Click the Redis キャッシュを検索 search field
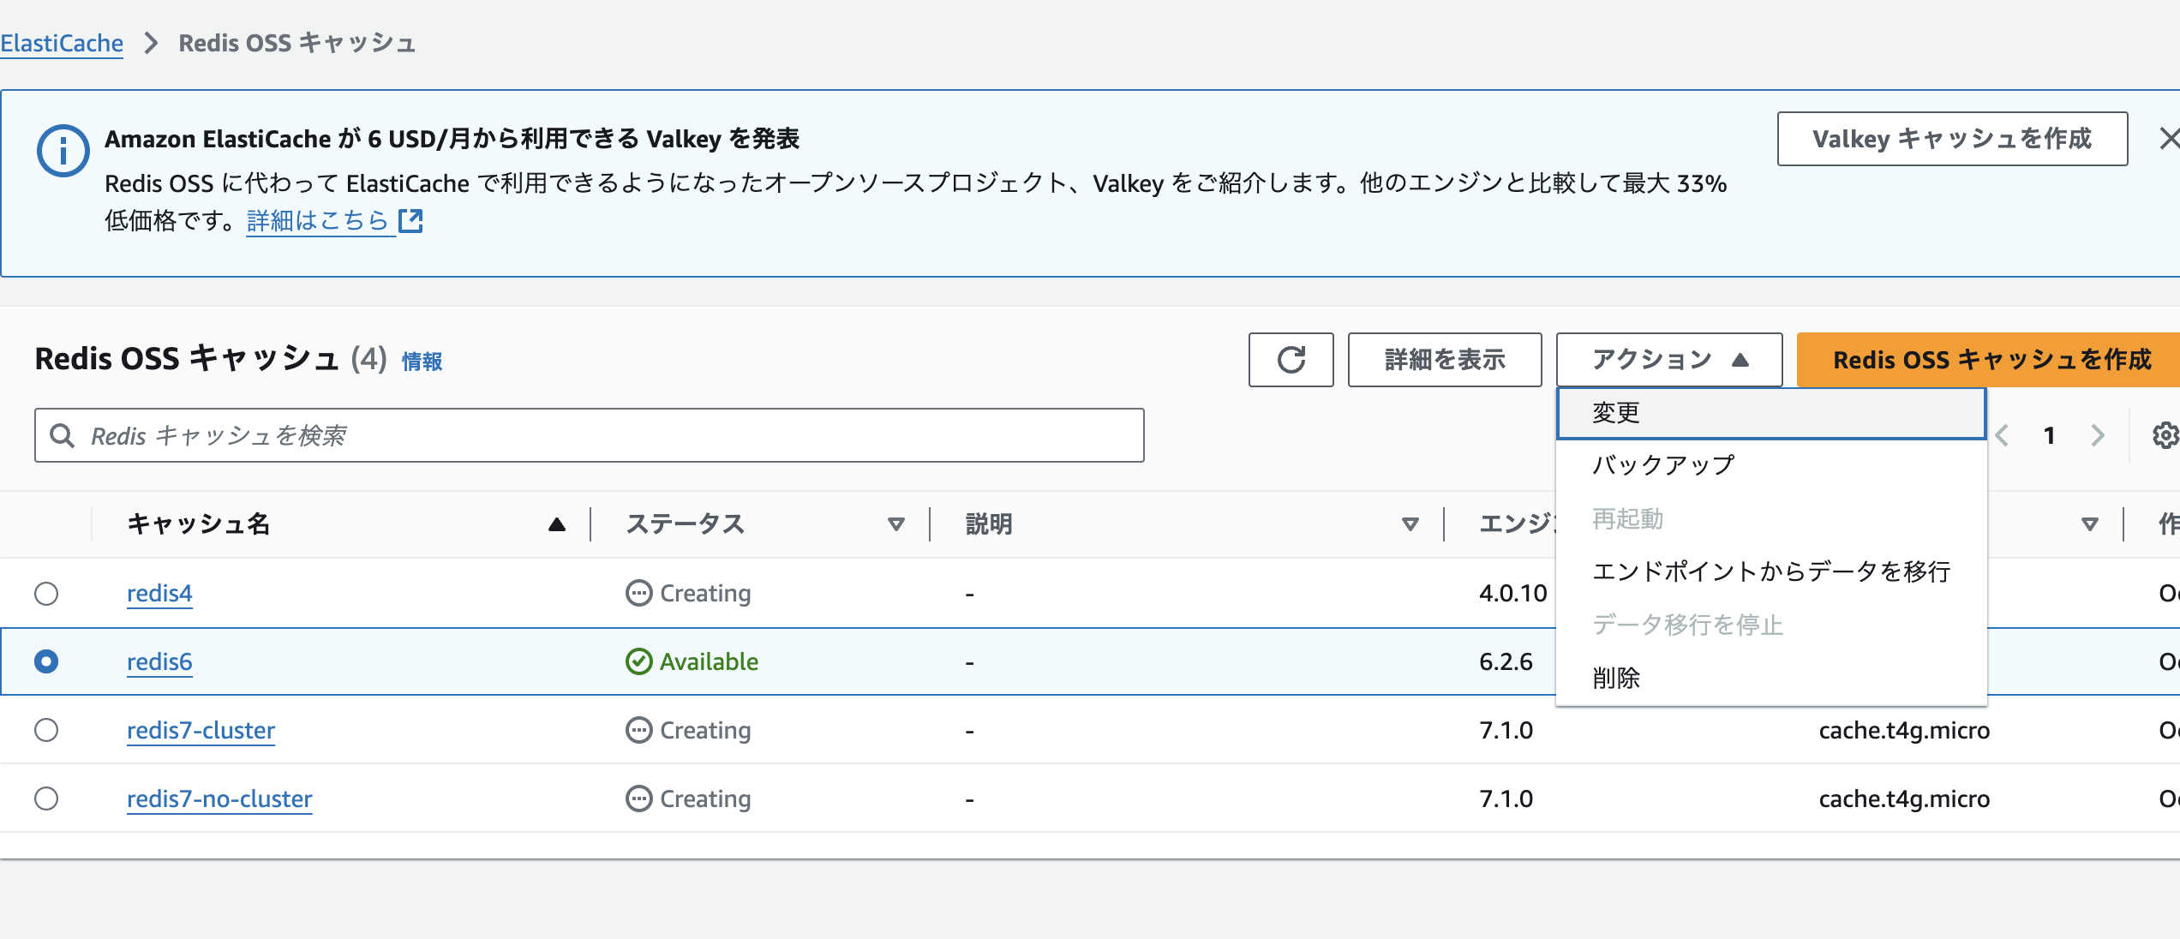Screen dimensions: 2180x939 click(600, 436)
